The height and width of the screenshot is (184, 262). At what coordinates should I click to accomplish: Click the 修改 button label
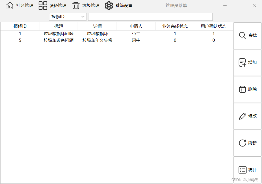pos(252,116)
